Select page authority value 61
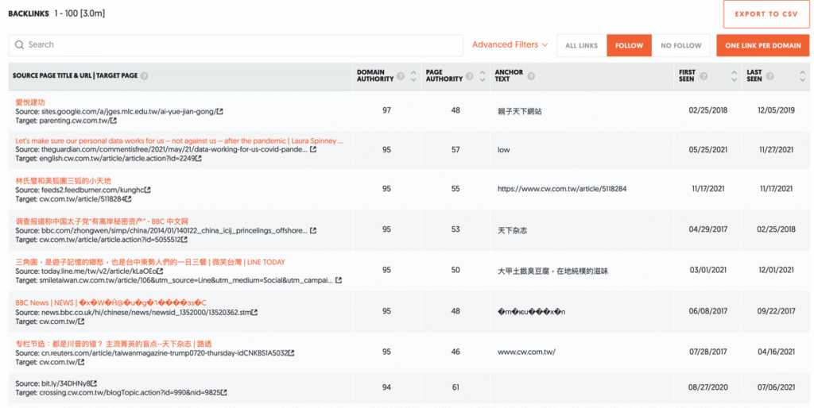Screen dimensions: 814x408 pos(455,387)
